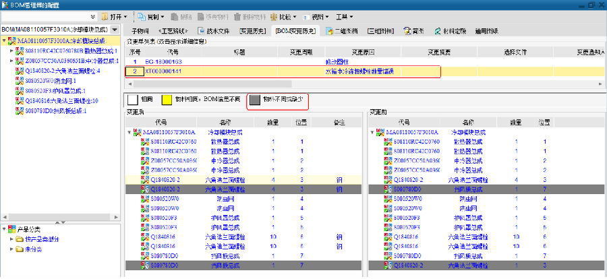Collapse the MA08110057F3010A root tree node
607x279 pixels.
(4, 41)
